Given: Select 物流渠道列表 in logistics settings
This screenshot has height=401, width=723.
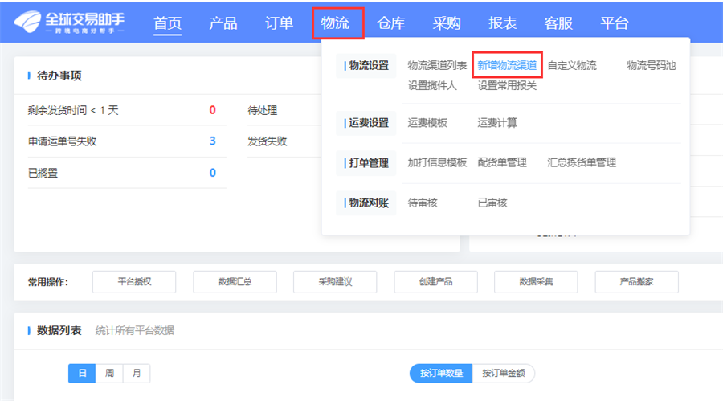Looking at the screenshot, I should pos(437,66).
